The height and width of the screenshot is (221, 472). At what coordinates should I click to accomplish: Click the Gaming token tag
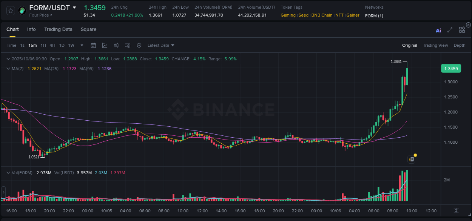(287, 15)
